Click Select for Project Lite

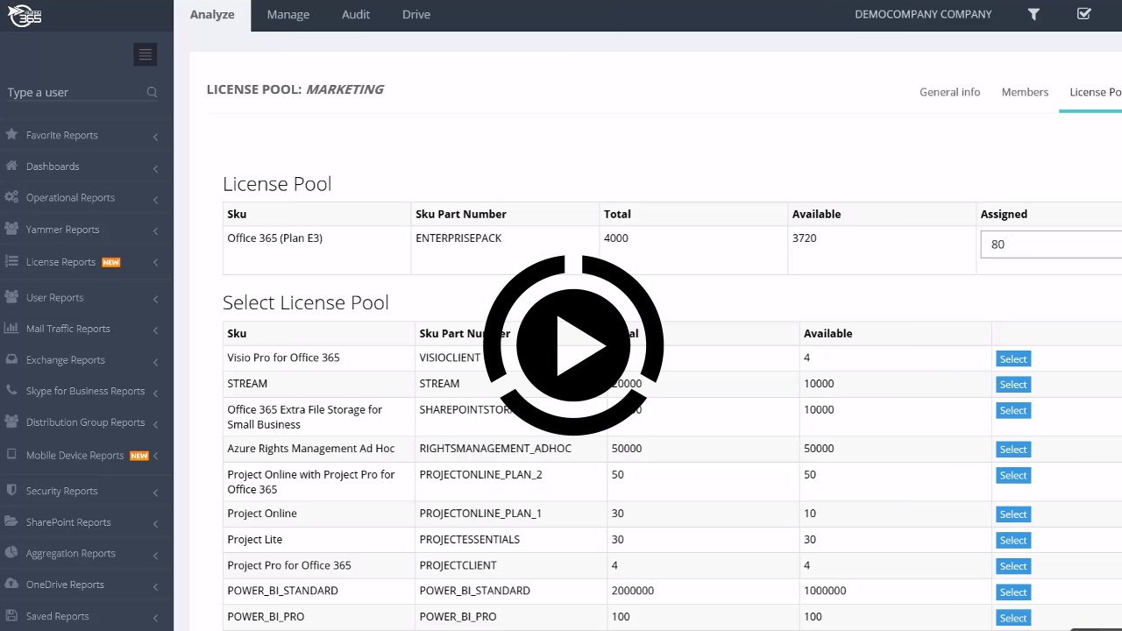[1013, 540]
